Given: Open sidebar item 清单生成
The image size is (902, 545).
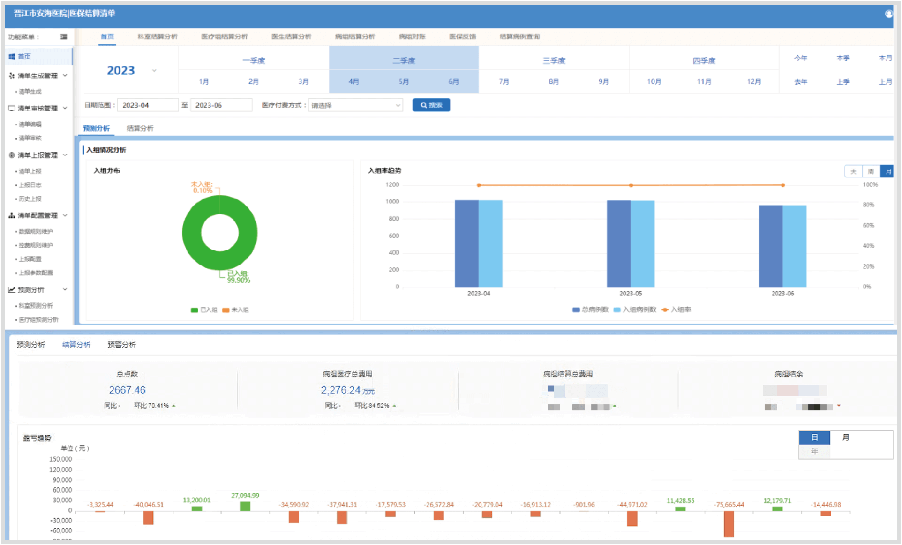Looking at the screenshot, I should [x=30, y=92].
